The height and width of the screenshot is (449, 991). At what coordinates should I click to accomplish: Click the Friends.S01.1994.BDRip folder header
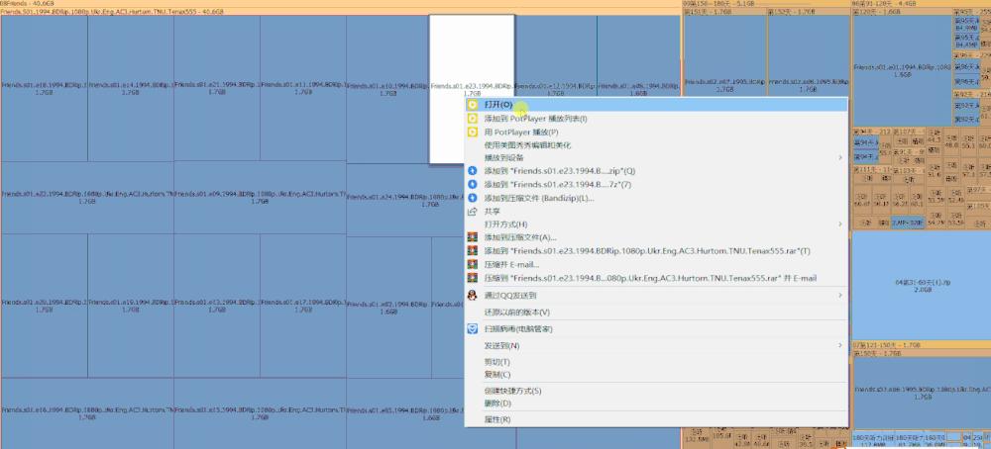[x=340, y=11]
